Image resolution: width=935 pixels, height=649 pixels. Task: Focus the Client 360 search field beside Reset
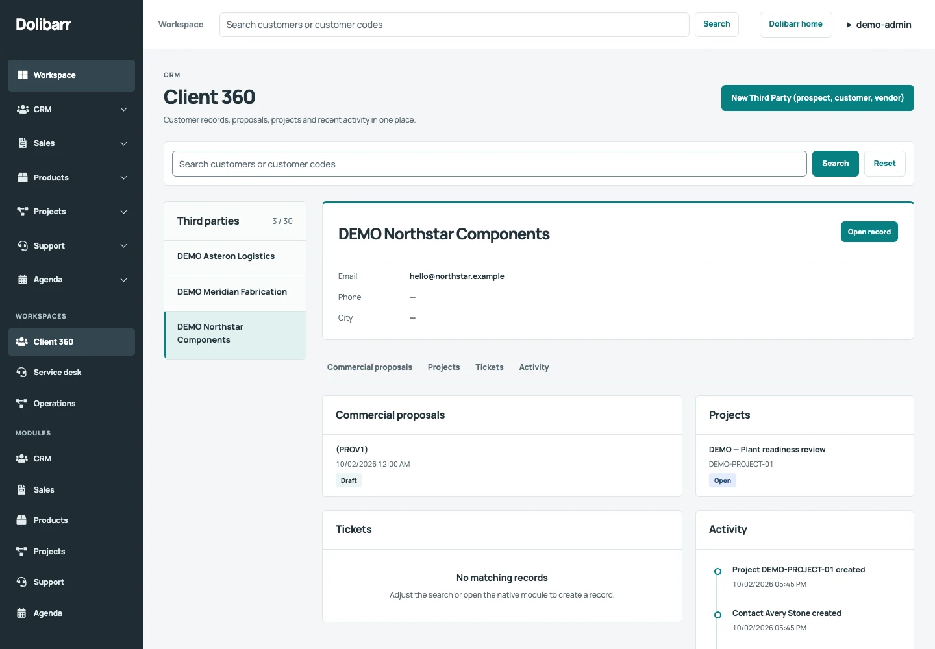(x=489, y=164)
